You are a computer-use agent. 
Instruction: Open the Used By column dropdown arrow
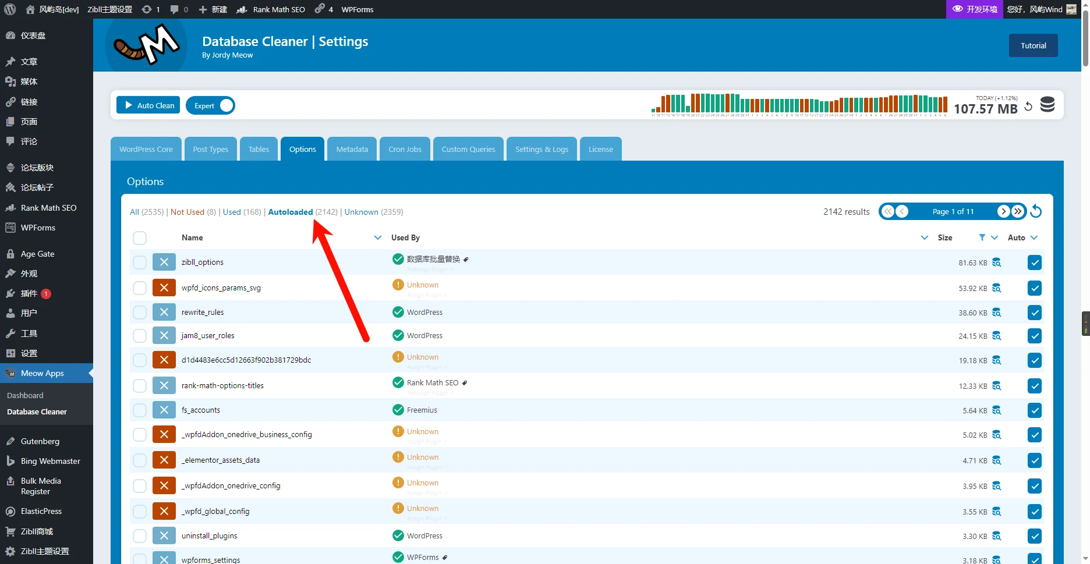pyautogui.click(x=924, y=237)
